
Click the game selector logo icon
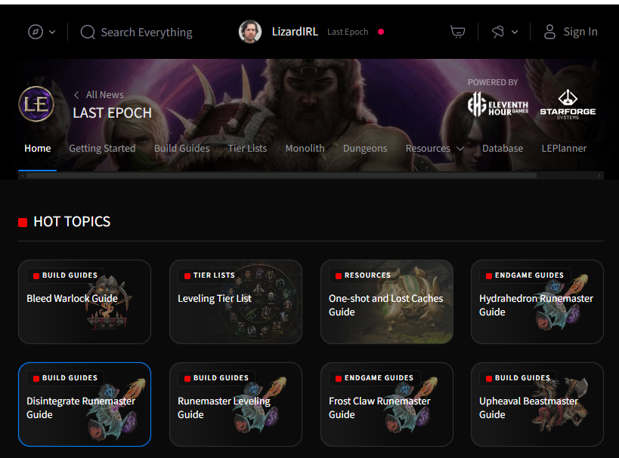498,32
